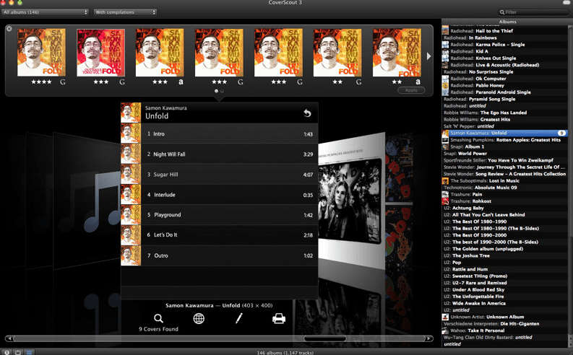Click the Apply button

[x=411, y=90]
